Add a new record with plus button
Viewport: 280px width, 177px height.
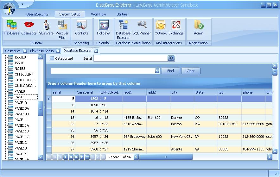(x=82, y=157)
